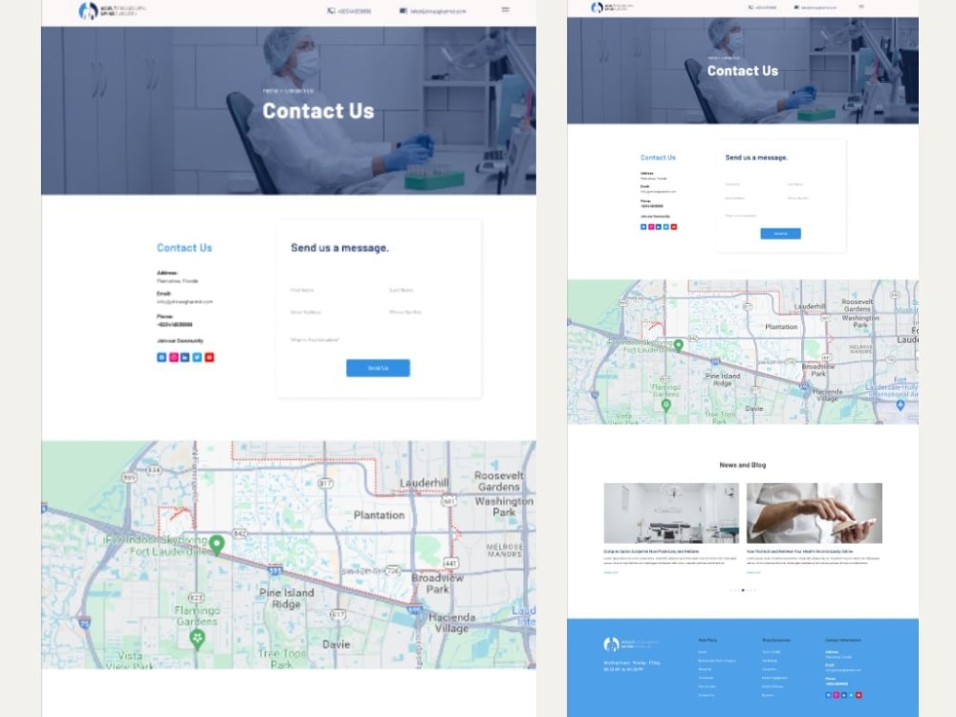
Task: Click the site logo in left mockup header
Action: 113,11
